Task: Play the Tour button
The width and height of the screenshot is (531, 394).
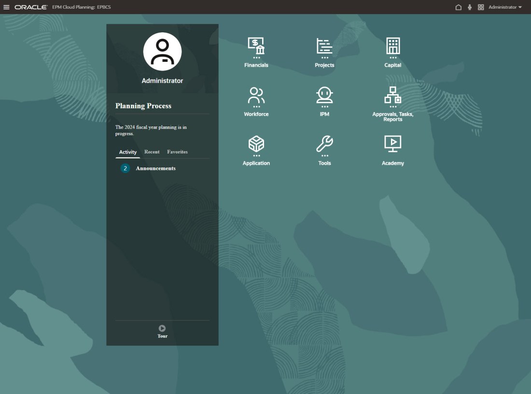Action: pos(162,328)
